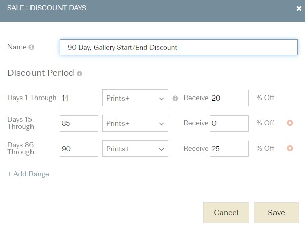The image size is (305, 226).
Task: Click the day field containing 85
Action: click(79, 123)
